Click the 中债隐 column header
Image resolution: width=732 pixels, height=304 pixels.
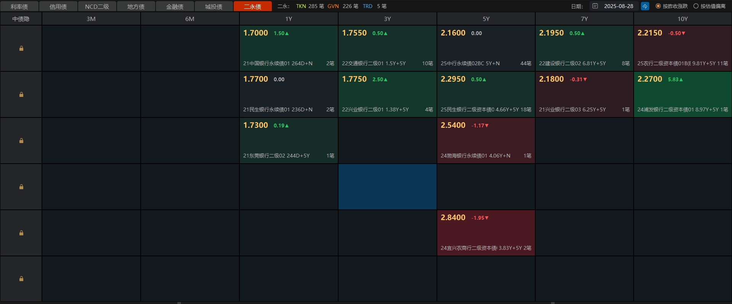pos(21,19)
